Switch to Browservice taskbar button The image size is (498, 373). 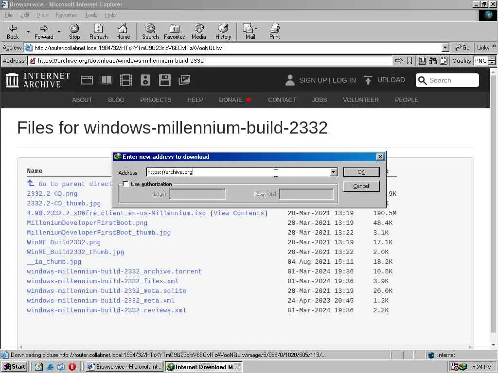click(124, 367)
